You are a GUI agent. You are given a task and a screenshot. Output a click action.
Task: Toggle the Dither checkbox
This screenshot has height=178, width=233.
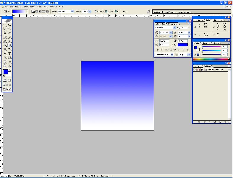pyautogui.click(x=106, y=12)
